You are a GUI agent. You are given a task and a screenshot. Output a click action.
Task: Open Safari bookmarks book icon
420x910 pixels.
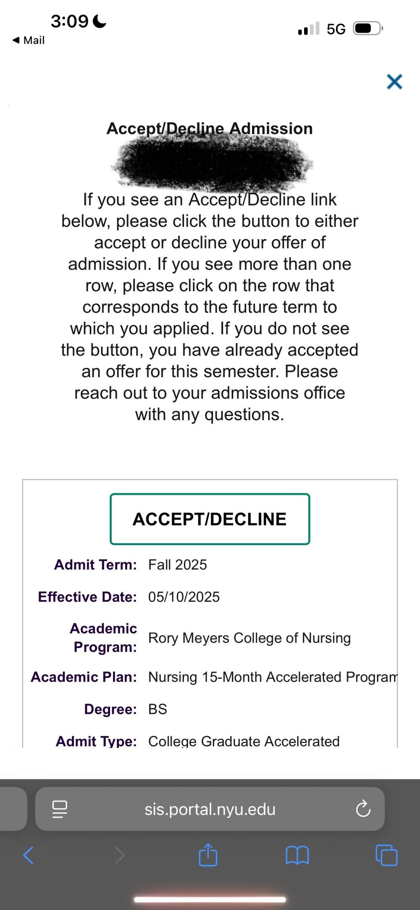tap(297, 855)
